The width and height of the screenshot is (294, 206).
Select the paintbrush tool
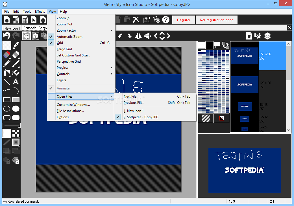[16, 63]
